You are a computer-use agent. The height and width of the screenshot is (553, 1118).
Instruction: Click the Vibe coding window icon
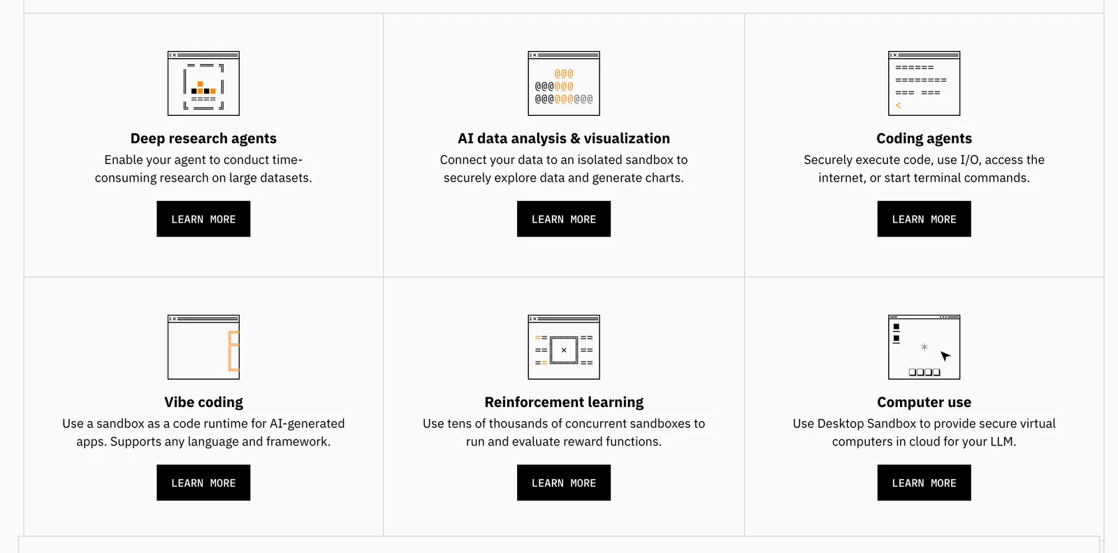point(203,347)
